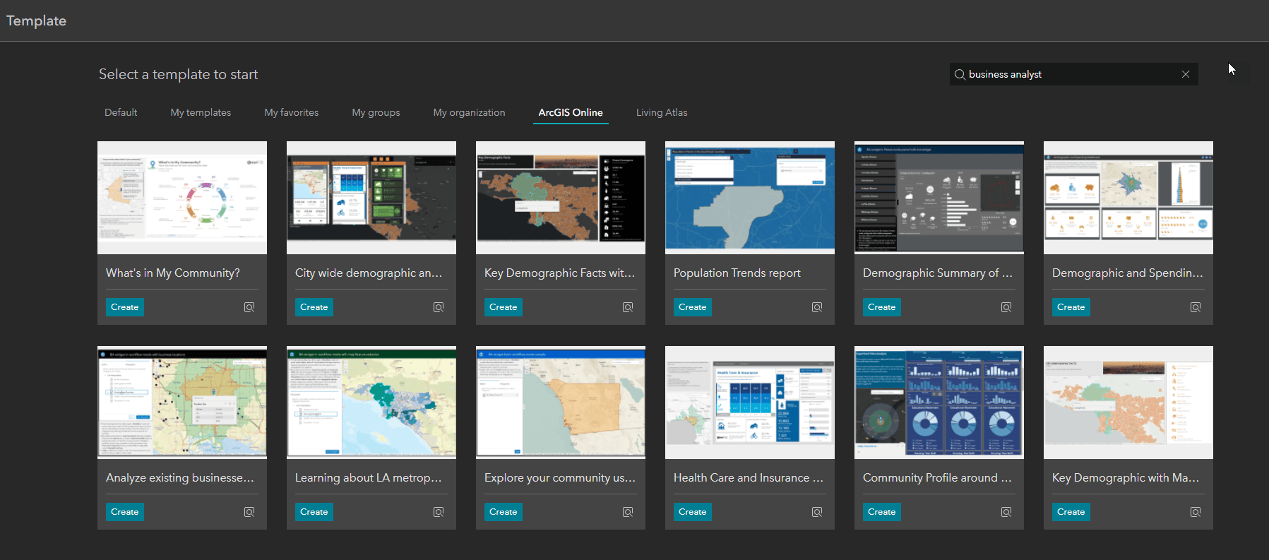Create from City wide demographic template
This screenshot has height=560, width=1269.
[314, 307]
